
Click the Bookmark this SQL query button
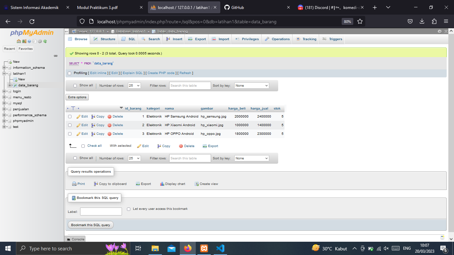[90, 225]
